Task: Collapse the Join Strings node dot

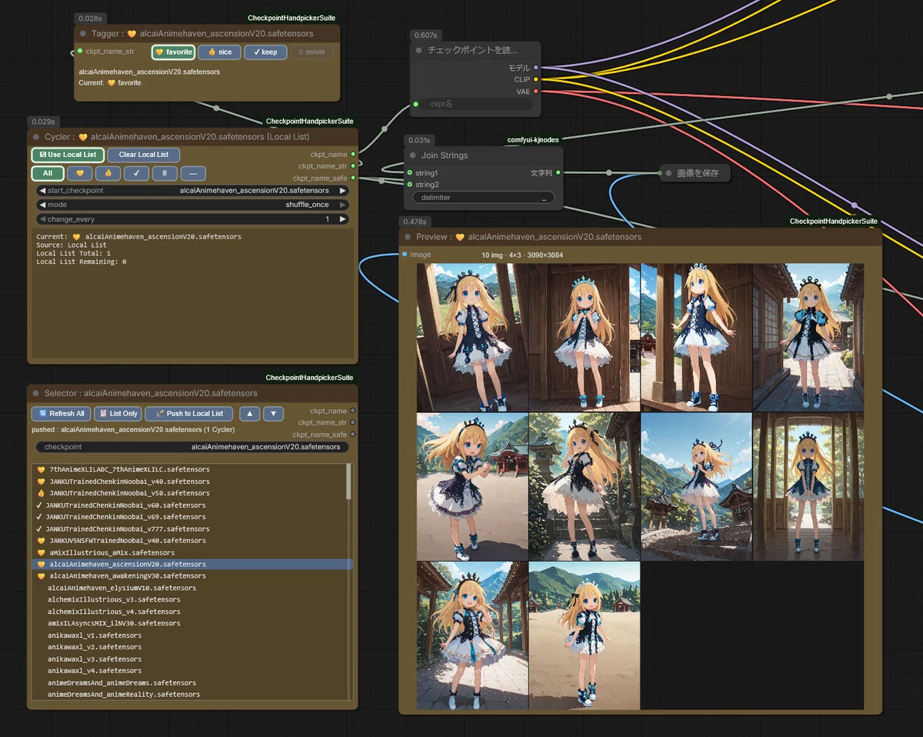Action: [x=413, y=155]
